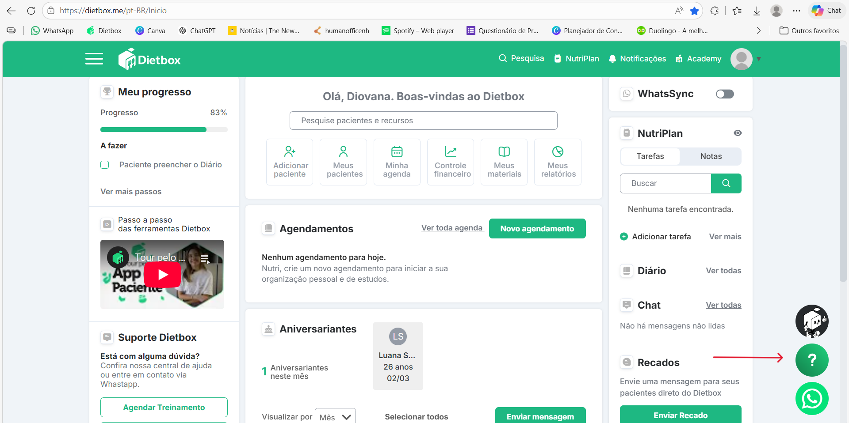The width and height of the screenshot is (849, 423).
Task: Open the browser favorites list icon
Action: tap(737, 11)
